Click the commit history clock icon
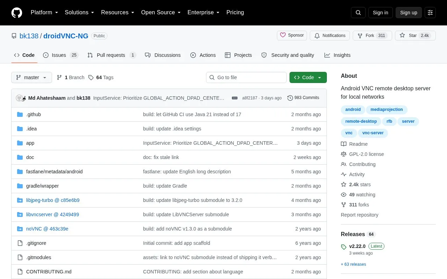Image resolution: width=447 pixels, height=279 pixels. click(290, 98)
